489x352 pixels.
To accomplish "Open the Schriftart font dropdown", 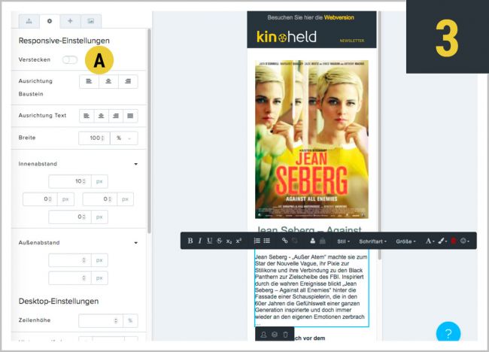I will tap(373, 241).
